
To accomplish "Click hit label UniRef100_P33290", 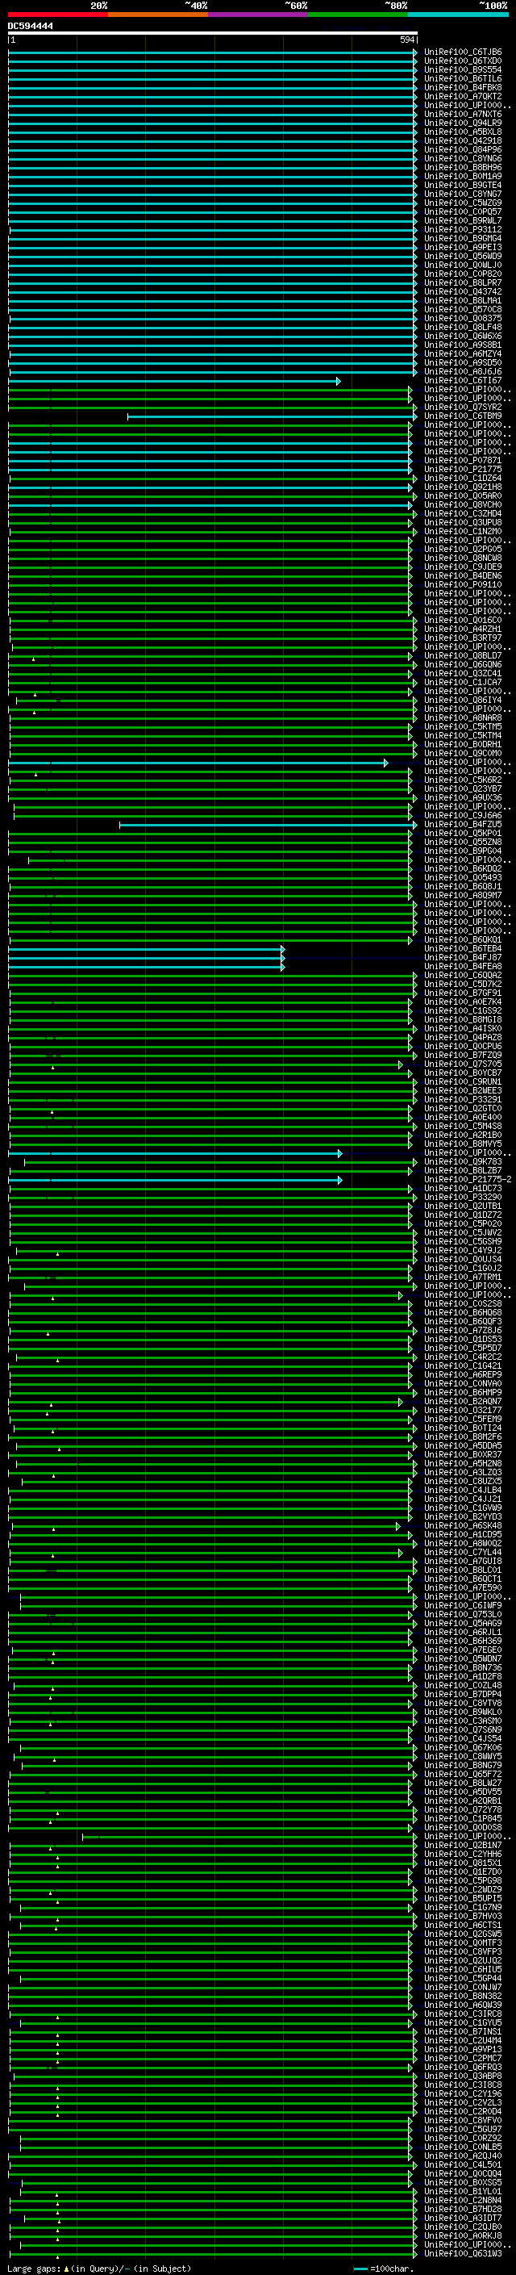I will pyautogui.click(x=463, y=1198).
